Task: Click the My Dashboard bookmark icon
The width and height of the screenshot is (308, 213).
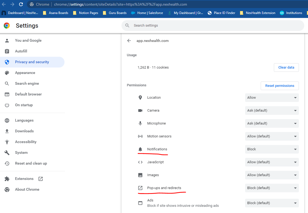Action: pos(170,13)
